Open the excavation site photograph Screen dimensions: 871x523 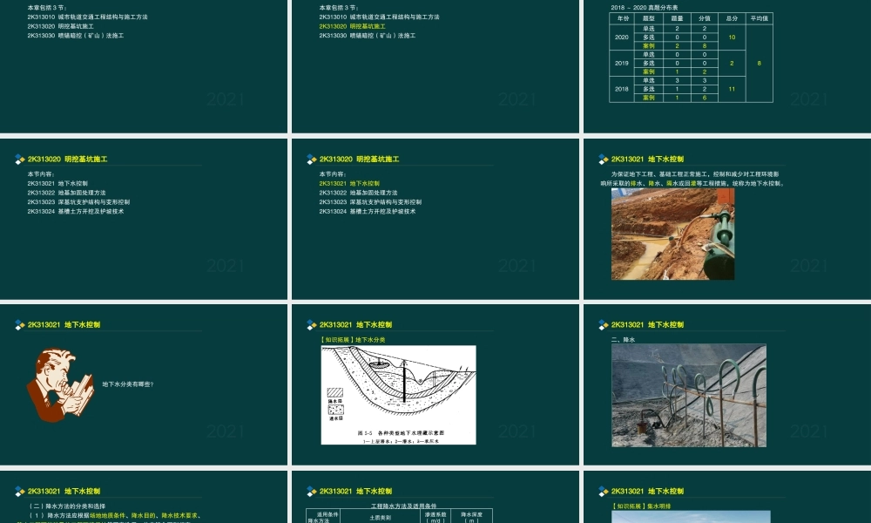tap(672, 235)
